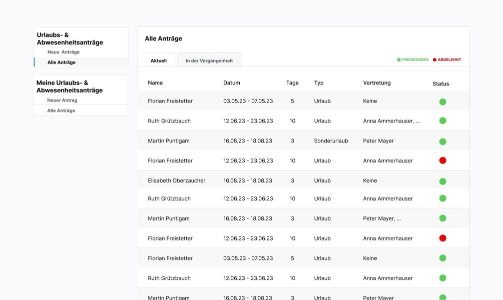Select the Elisabeth Oberzaucher row name
Image resolution: width=503 pixels, height=300 pixels.
tap(177, 180)
